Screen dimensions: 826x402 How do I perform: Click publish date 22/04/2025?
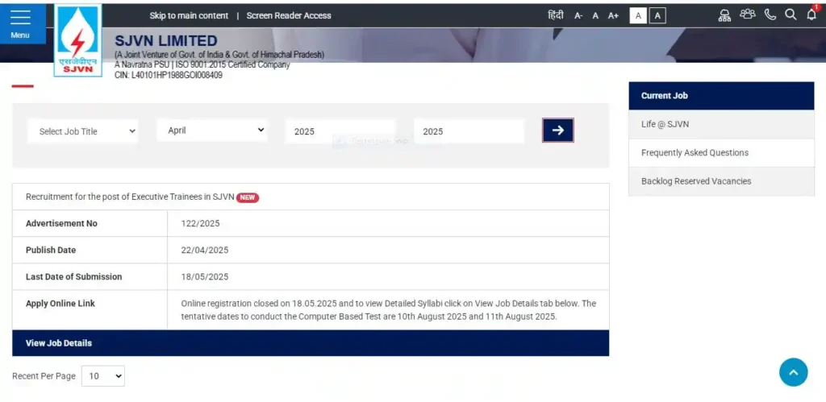tap(205, 250)
